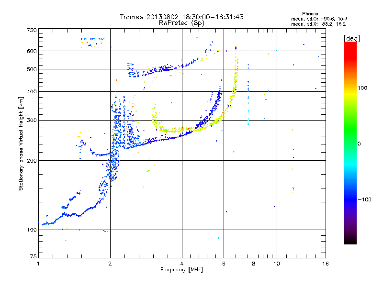The height and width of the screenshot is (287, 383).
Task: Click the colorbar tick label '0'
Action: click(x=359, y=143)
